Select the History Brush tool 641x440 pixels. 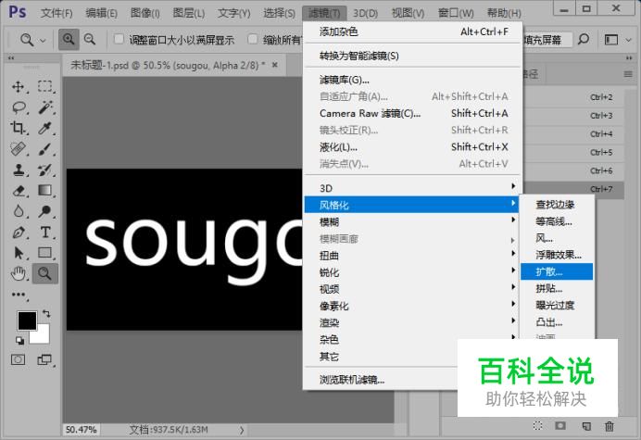tap(45, 170)
